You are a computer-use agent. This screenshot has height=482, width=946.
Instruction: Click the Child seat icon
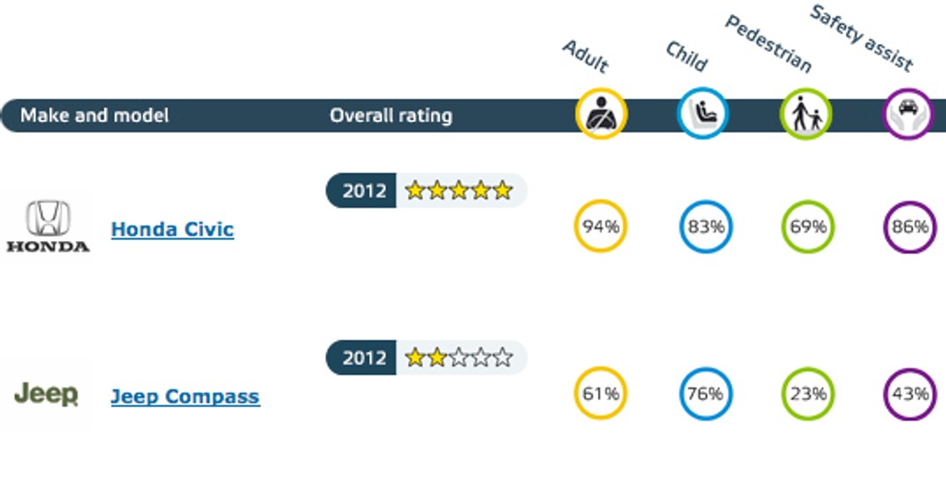(702, 113)
